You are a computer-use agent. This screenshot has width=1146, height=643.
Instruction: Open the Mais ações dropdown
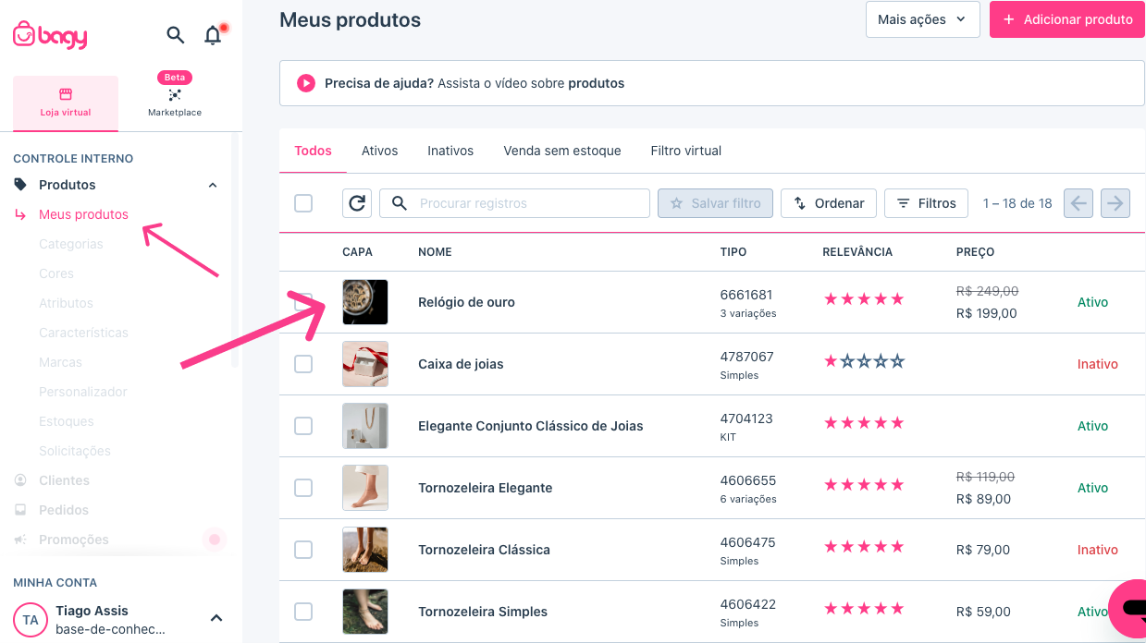tap(922, 19)
